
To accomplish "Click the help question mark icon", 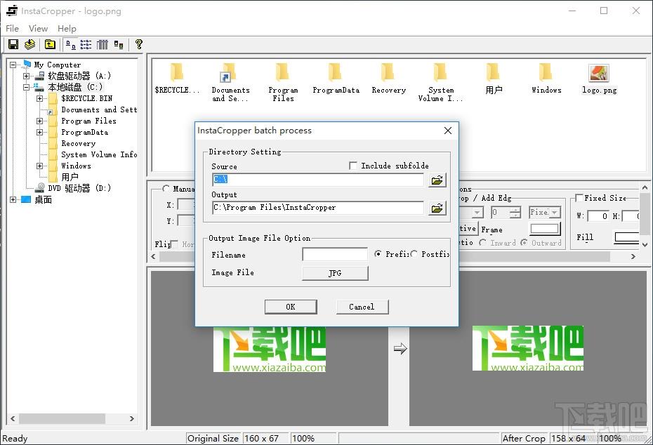I will [139, 44].
